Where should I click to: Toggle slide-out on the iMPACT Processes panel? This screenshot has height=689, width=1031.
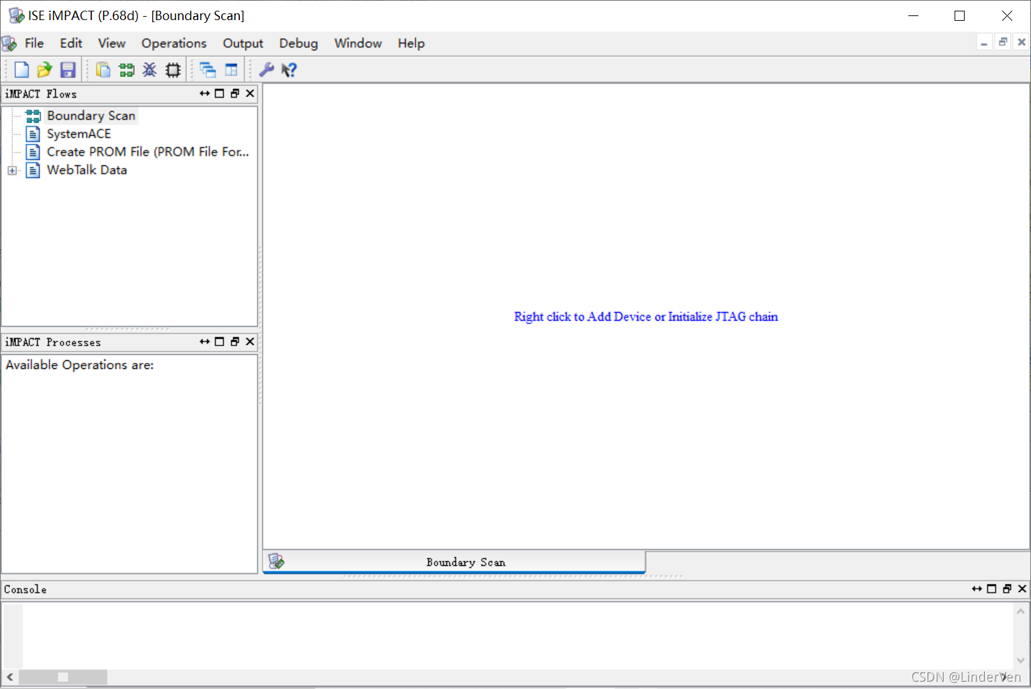tap(204, 341)
